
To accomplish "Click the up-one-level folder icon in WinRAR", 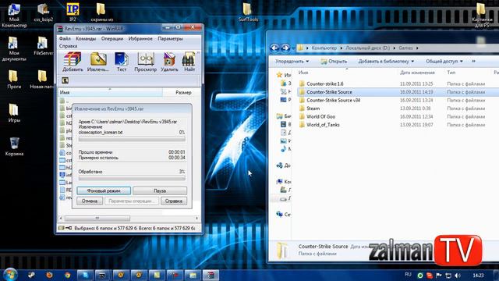I will coord(65,80).
